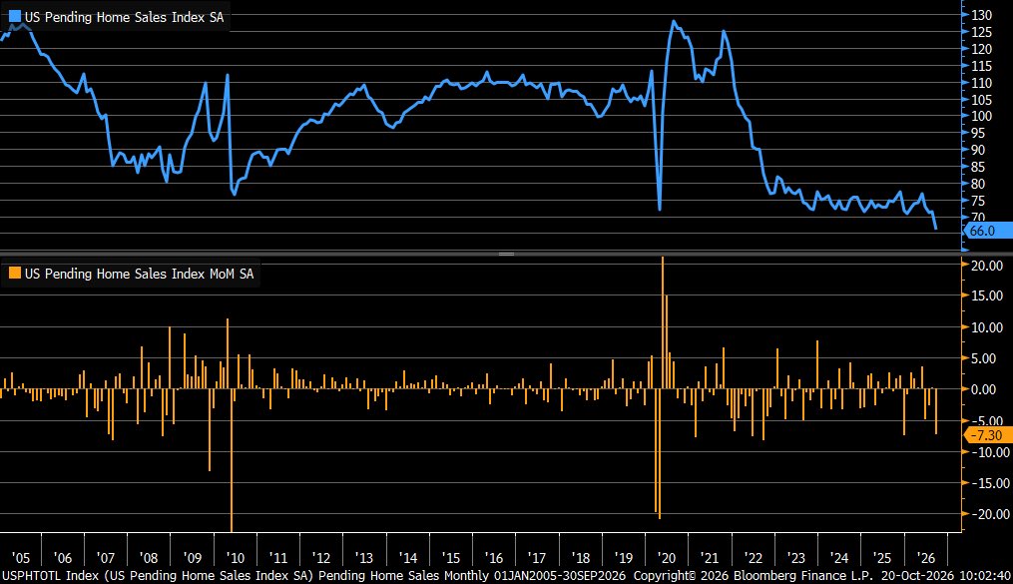The width and height of the screenshot is (1013, 584).
Task: Click the 125 tick on upper price axis
Action: click(981, 32)
